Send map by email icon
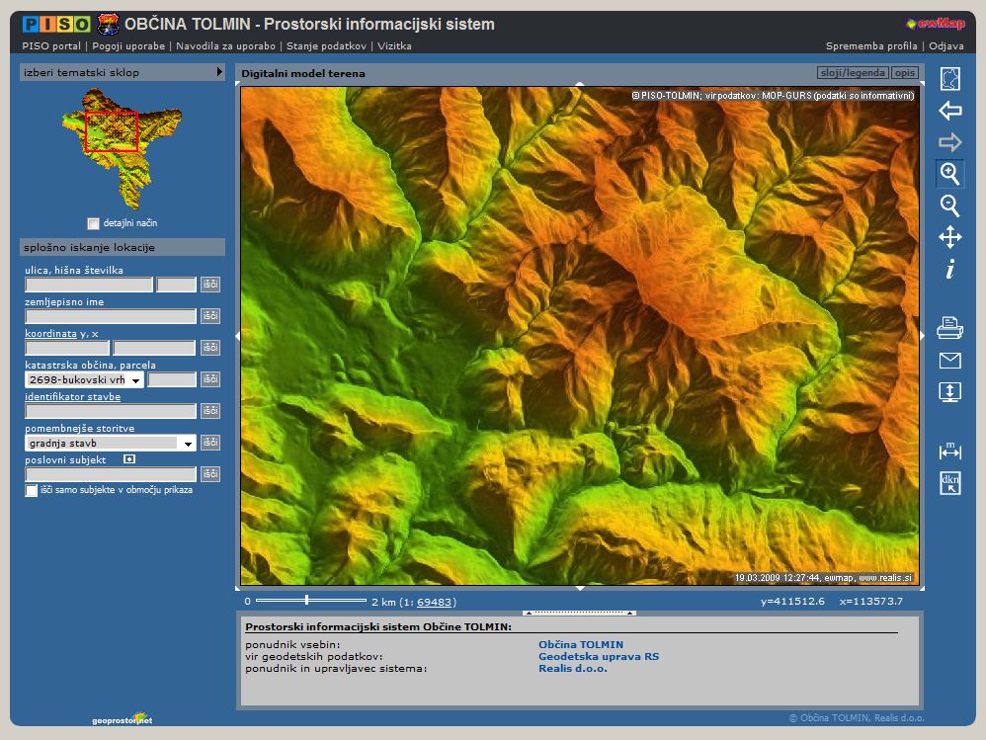The image size is (986, 740). [x=949, y=360]
